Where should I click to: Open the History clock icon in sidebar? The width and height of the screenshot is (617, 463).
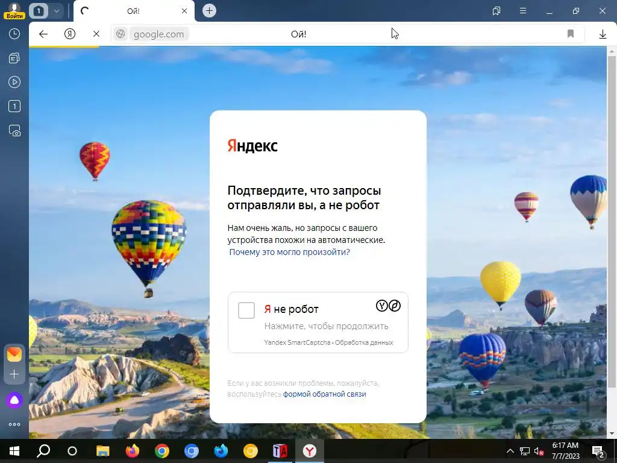pos(14,34)
